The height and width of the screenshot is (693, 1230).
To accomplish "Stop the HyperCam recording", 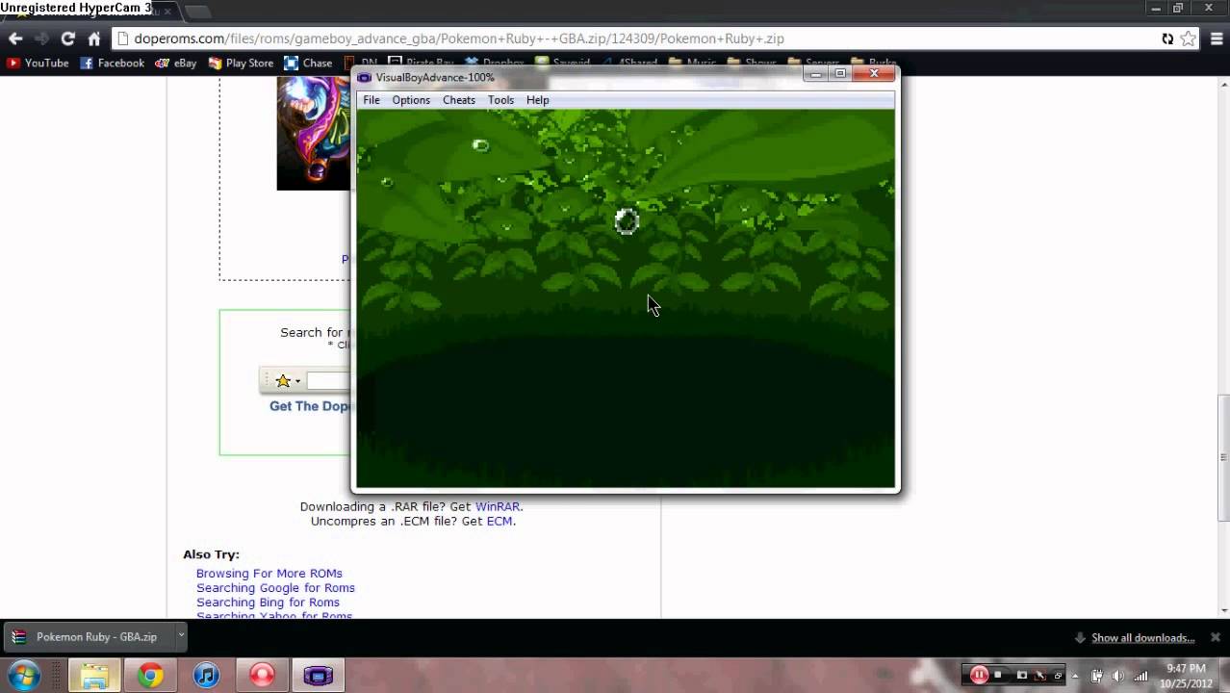I will click(x=998, y=675).
